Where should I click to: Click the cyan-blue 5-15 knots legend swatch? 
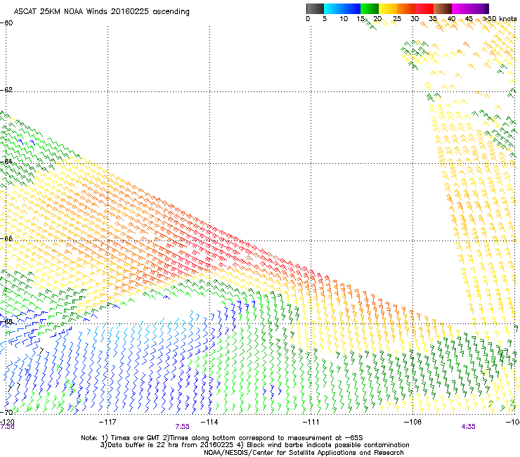click(x=342, y=8)
